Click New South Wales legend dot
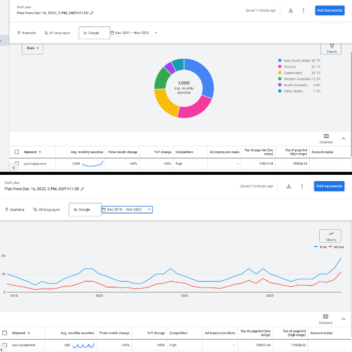The image size is (352, 352). 280,60
